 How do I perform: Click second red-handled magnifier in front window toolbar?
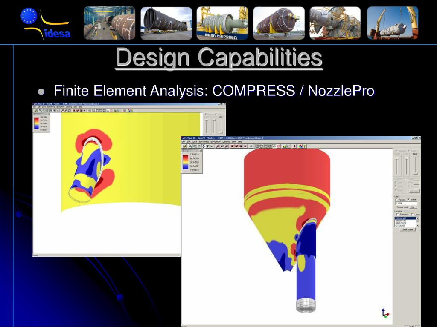pos(222,146)
